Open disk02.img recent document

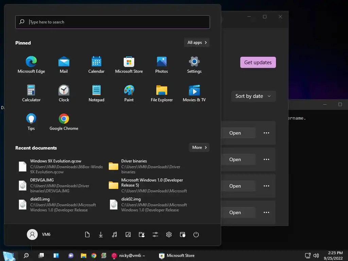152,205
